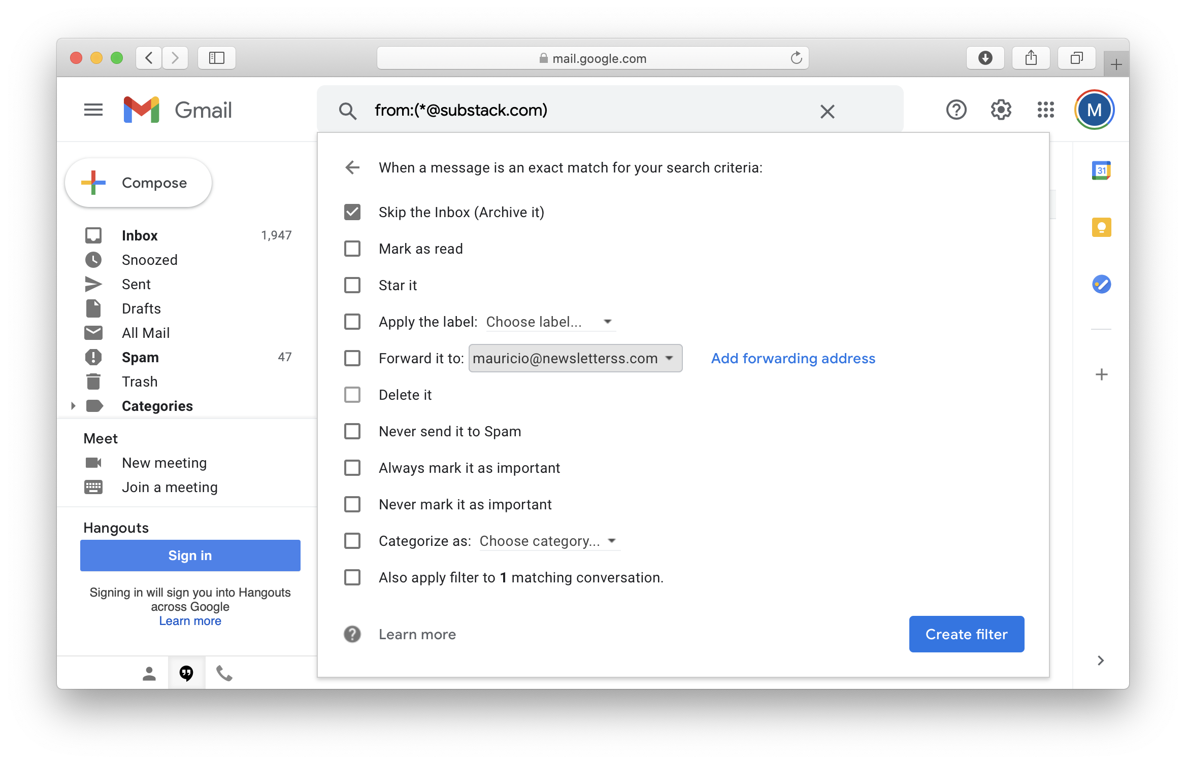Open the Google apps grid
Screen dimensions: 1186x764
point(1045,110)
